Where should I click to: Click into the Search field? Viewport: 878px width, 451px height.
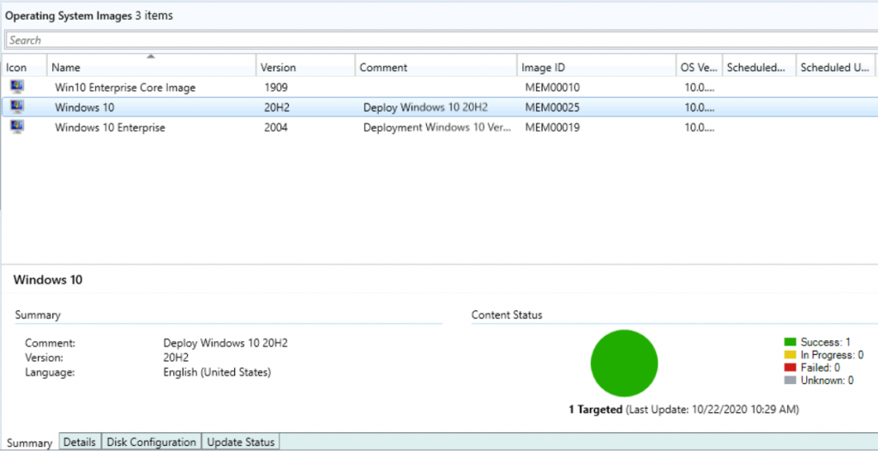point(442,40)
